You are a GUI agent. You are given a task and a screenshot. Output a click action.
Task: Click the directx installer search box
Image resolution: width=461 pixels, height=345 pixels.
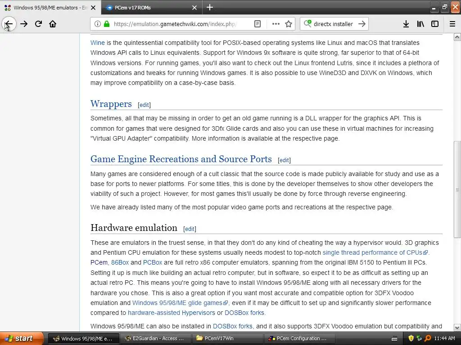[333, 24]
